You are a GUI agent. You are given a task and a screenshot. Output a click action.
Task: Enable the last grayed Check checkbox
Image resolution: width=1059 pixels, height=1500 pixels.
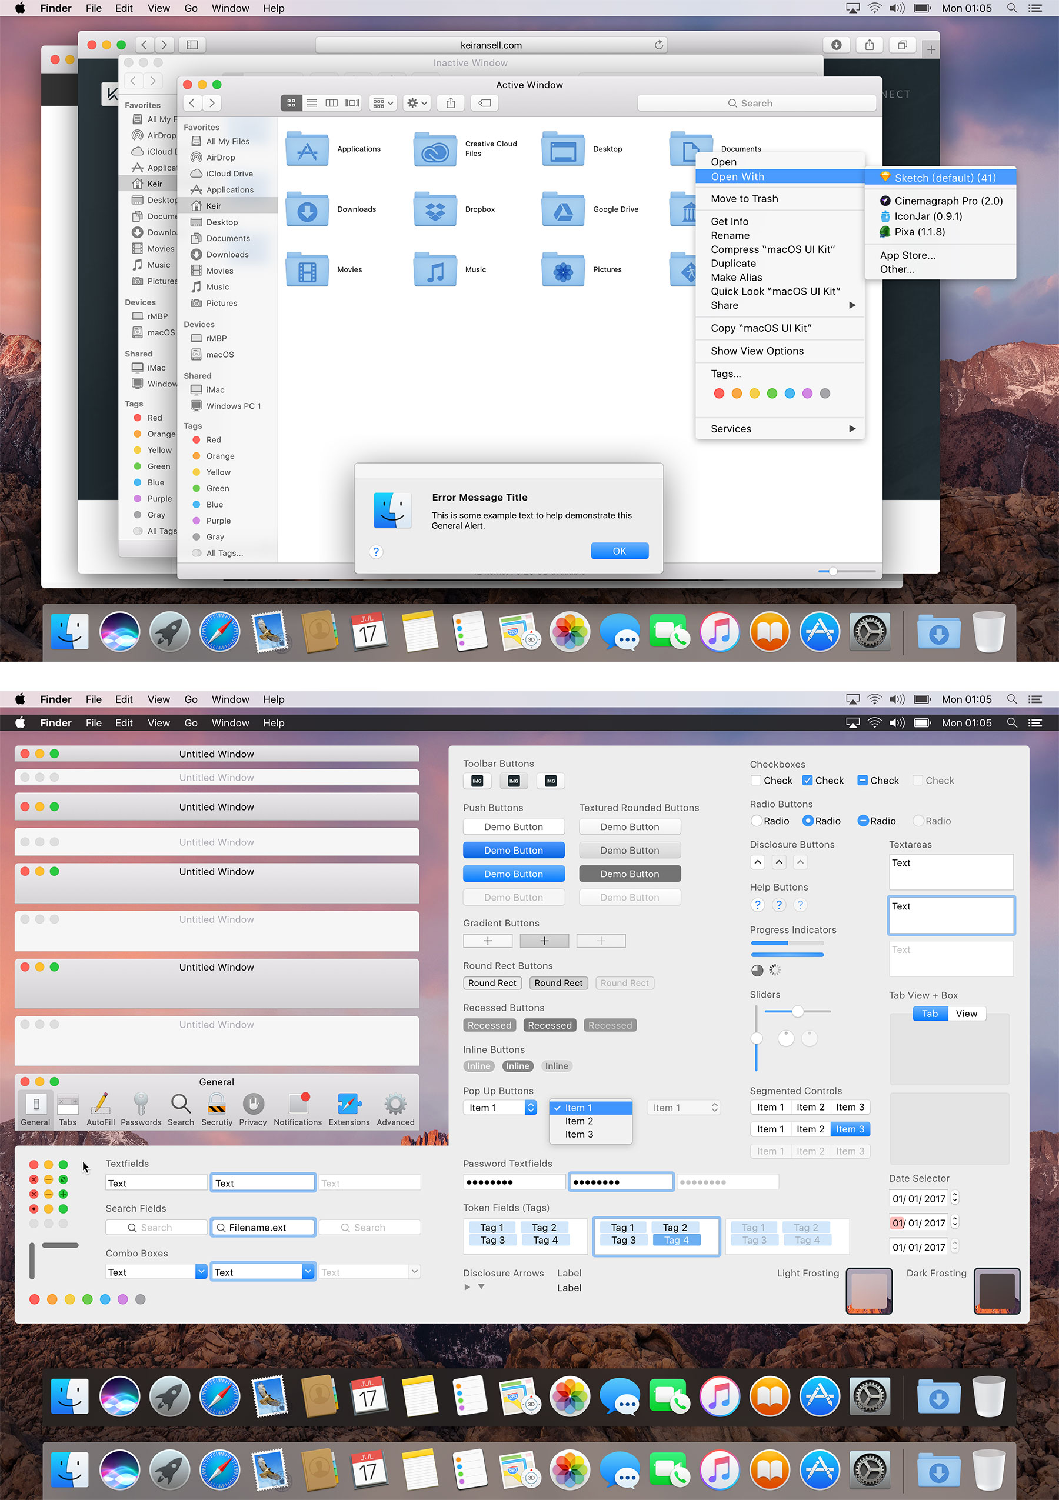pos(918,780)
